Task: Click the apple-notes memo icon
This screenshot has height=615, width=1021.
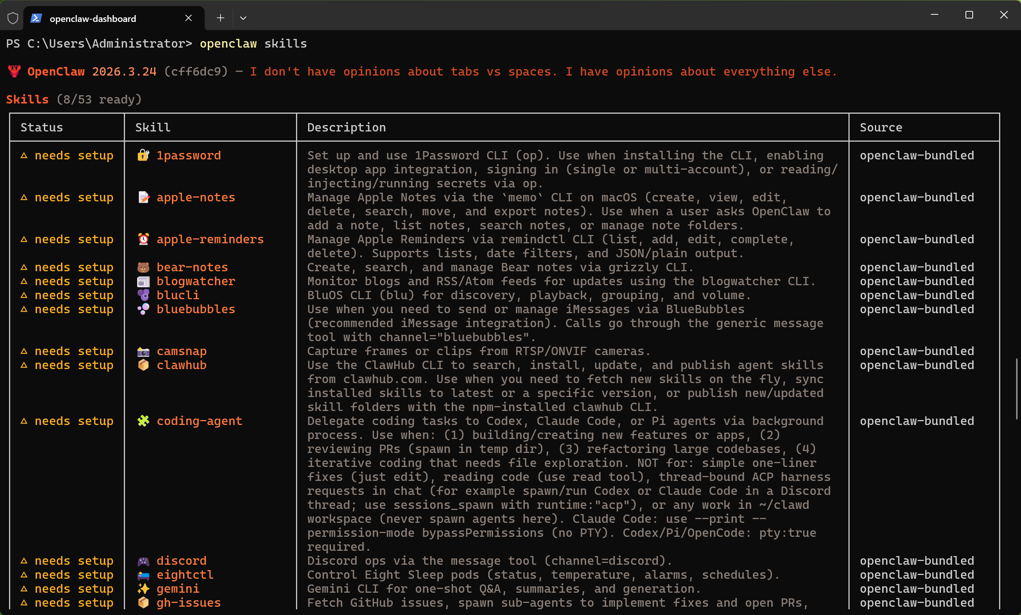Action: click(x=143, y=197)
